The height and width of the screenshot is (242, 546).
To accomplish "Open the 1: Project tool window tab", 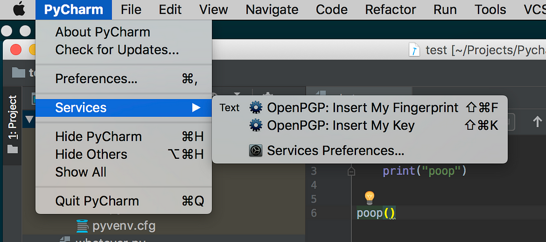I will 12,117.
